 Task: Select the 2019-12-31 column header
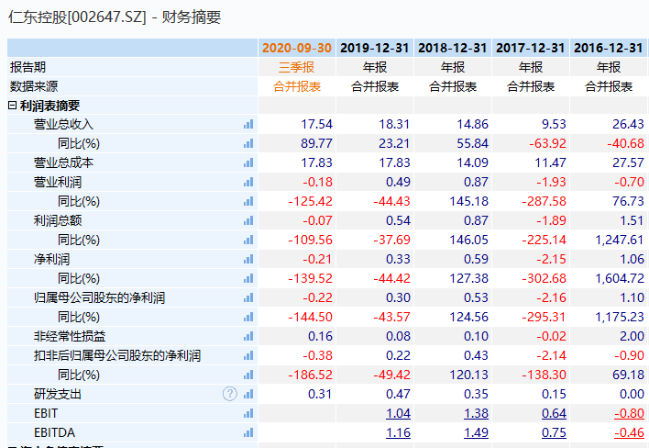tap(375, 48)
